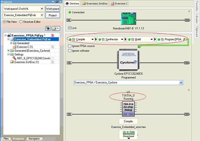200x141 pixels.
Task: Click the Nanoboard-NB1 board icon
Action: [x=129, y=19]
